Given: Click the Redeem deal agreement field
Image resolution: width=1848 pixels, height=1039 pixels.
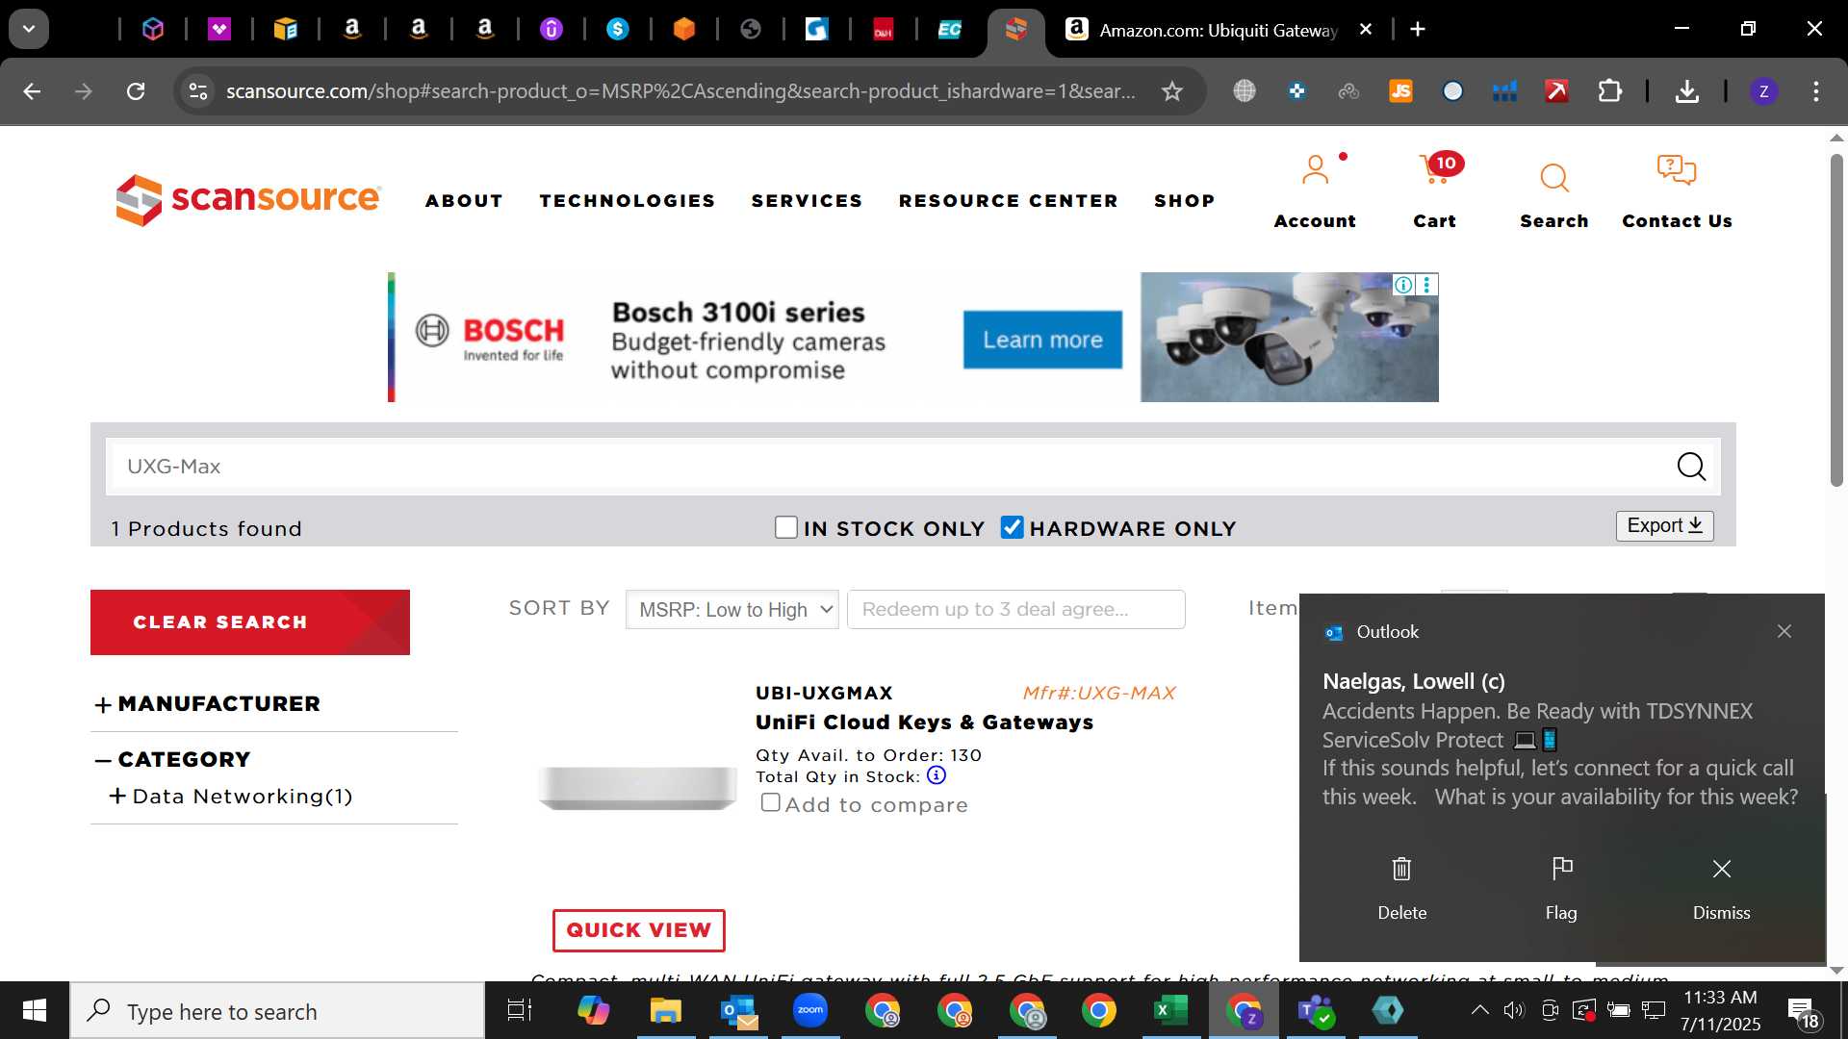Looking at the screenshot, I should (x=1015, y=609).
